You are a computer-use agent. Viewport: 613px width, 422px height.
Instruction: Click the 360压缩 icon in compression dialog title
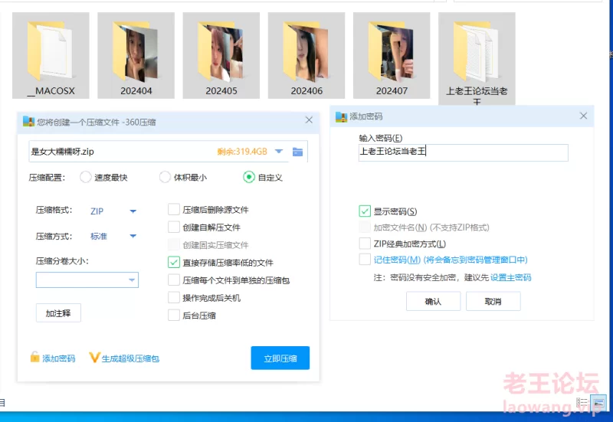click(x=28, y=122)
